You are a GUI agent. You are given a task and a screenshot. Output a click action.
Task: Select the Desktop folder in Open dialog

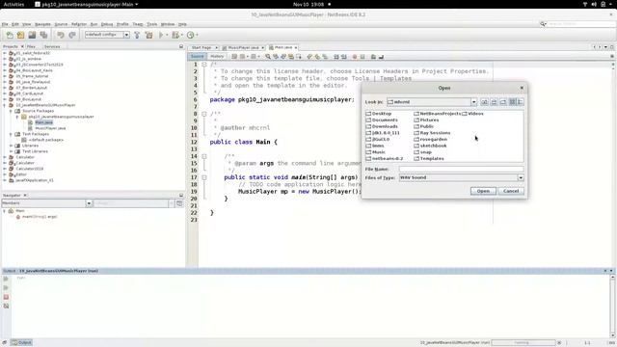tap(379, 114)
